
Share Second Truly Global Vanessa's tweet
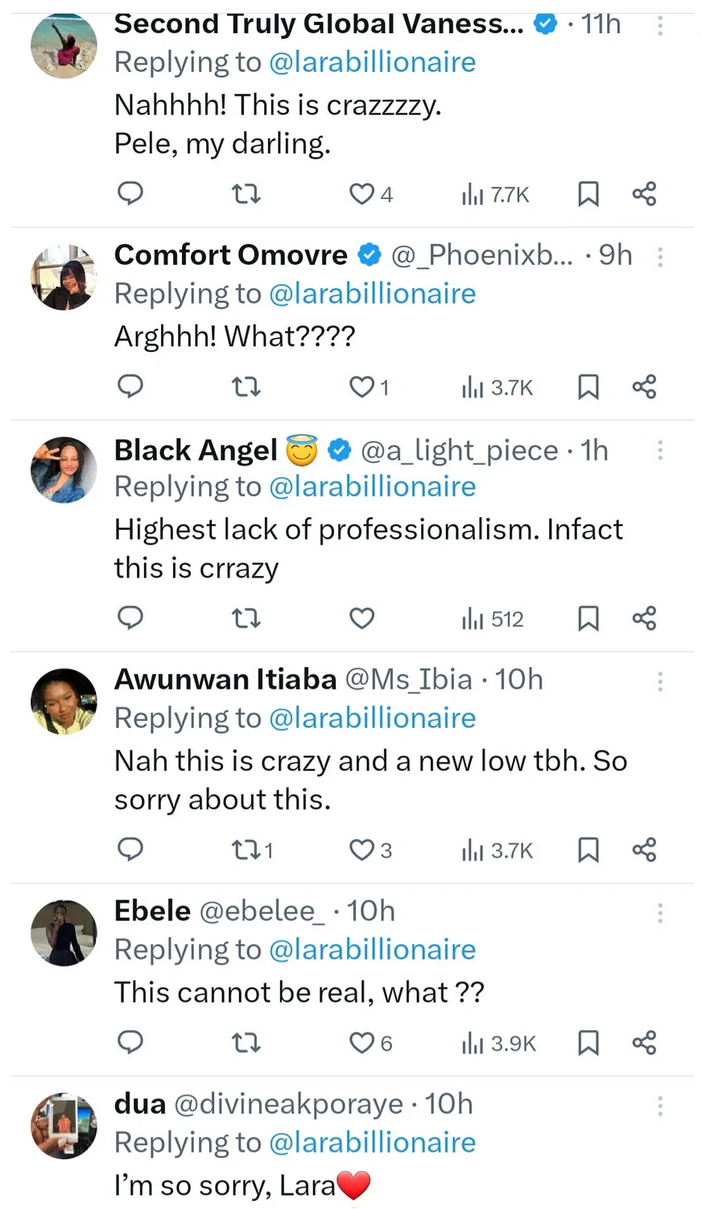pyautogui.click(x=644, y=193)
